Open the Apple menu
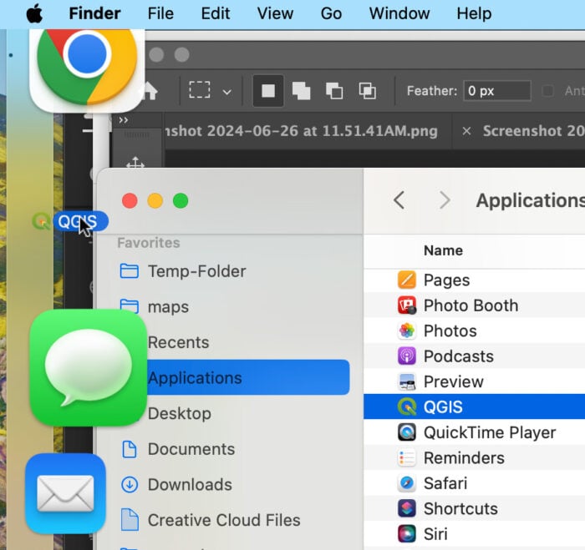The height and width of the screenshot is (550, 585). click(34, 14)
